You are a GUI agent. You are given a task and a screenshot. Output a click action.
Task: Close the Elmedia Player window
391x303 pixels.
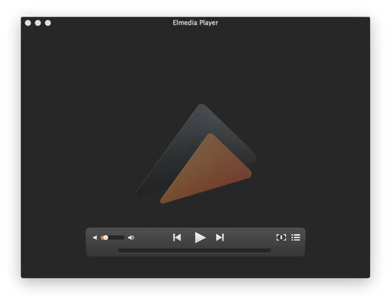(x=28, y=23)
